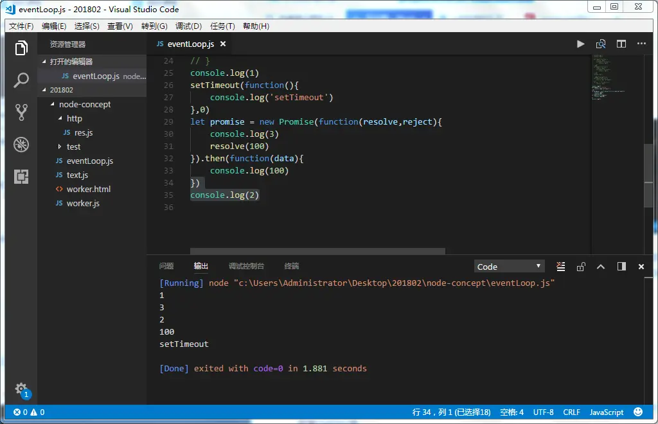Split the editor
The width and height of the screenshot is (658, 424).
[x=621, y=44]
